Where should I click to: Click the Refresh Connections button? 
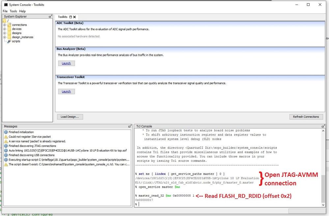(306, 117)
